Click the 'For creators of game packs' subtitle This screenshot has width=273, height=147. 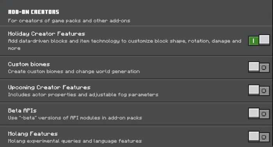[x=69, y=21]
